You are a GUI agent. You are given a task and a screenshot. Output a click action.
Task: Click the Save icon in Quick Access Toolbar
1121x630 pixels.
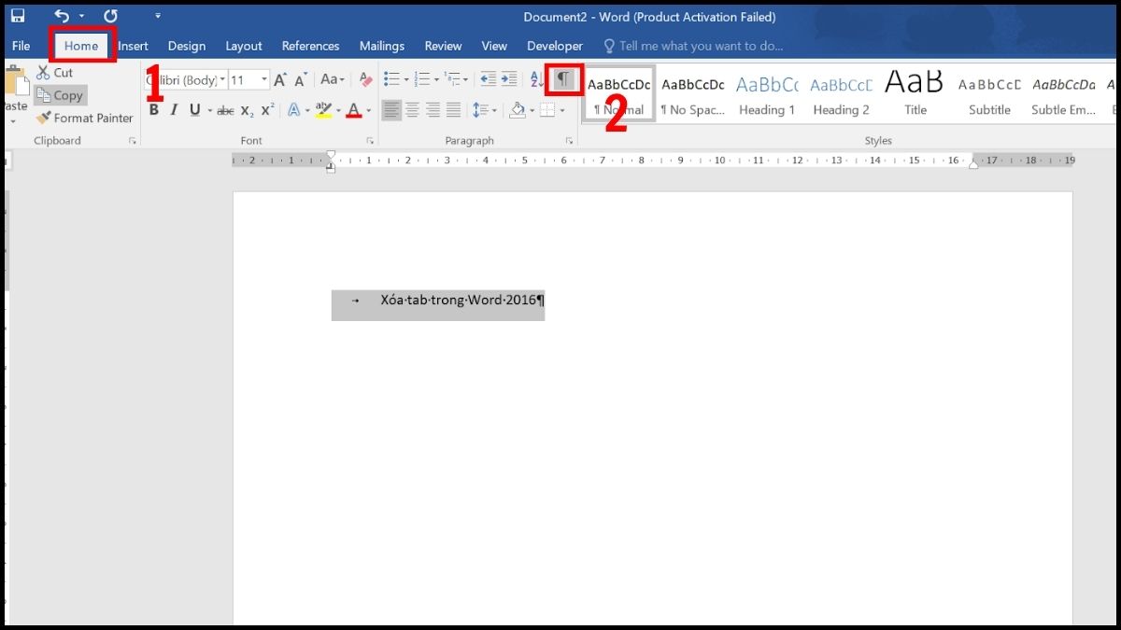[x=21, y=16]
